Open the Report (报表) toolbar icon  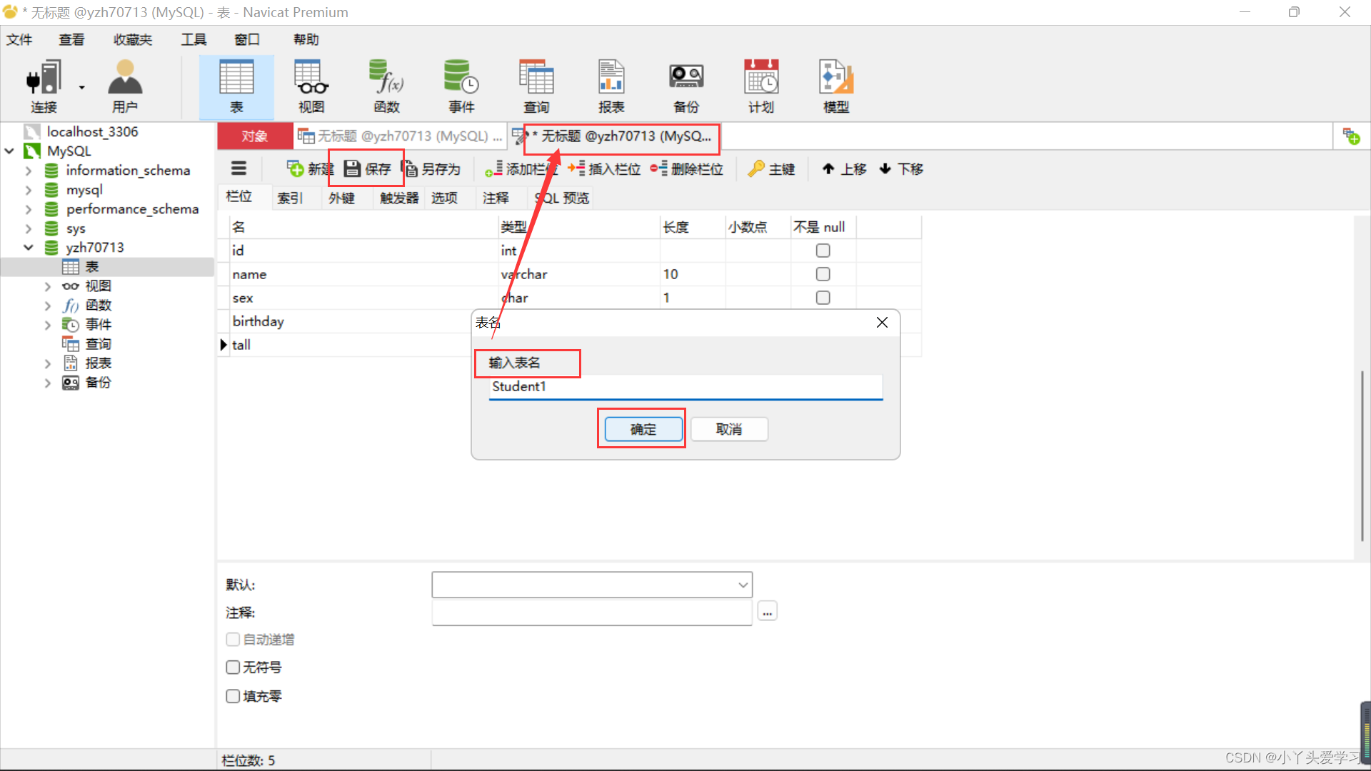[x=611, y=86]
